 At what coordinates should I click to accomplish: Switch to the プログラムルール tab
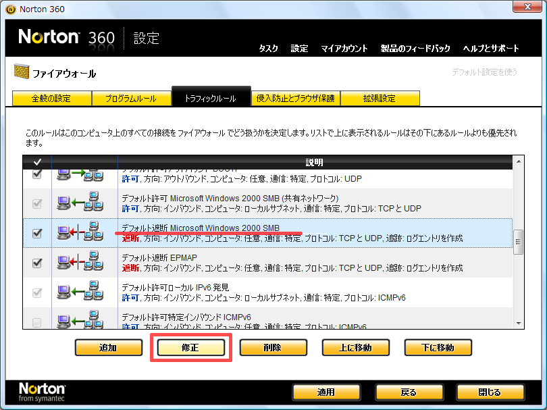131,99
